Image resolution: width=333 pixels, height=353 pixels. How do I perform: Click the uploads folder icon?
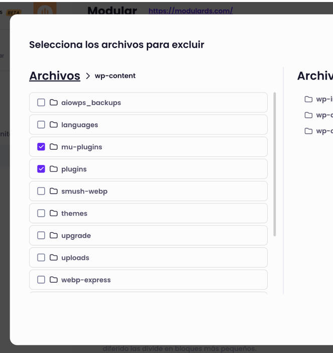point(54,257)
